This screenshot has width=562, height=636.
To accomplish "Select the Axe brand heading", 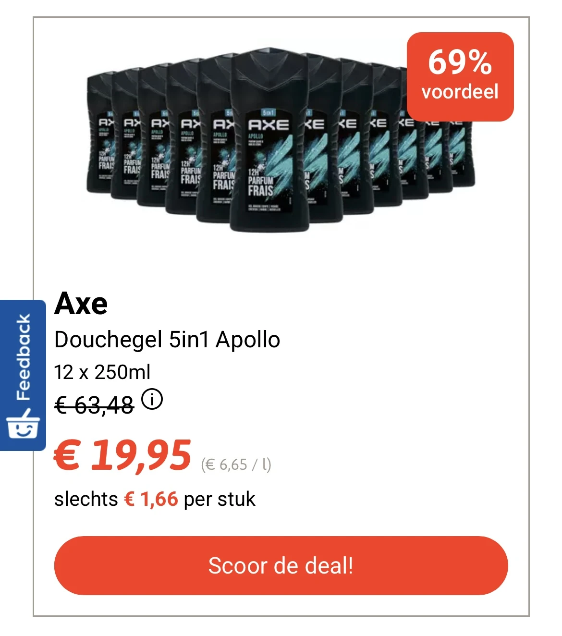I will pos(81,304).
